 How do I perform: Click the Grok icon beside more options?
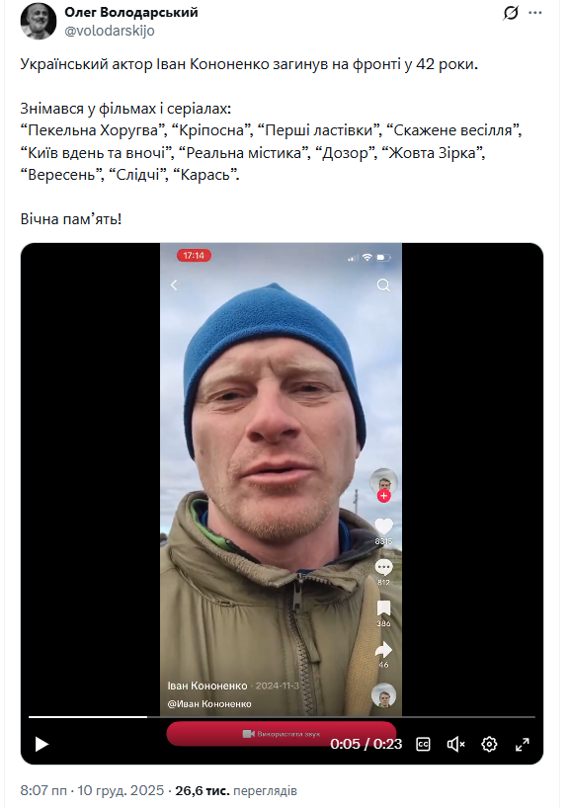(x=510, y=13)
